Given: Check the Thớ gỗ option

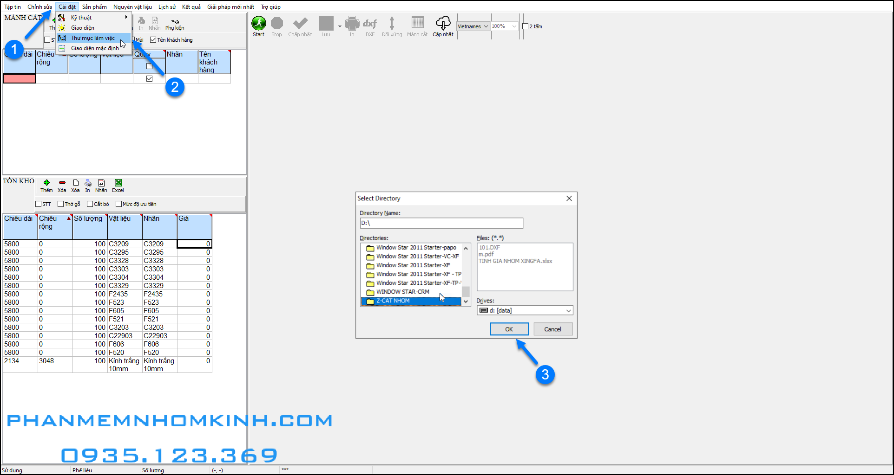Looking at the screenshot, I should tap(60, 204).
